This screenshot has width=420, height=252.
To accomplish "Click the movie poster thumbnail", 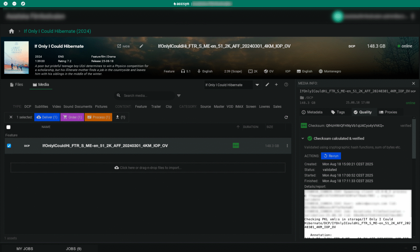I will [x=16, y=57].
